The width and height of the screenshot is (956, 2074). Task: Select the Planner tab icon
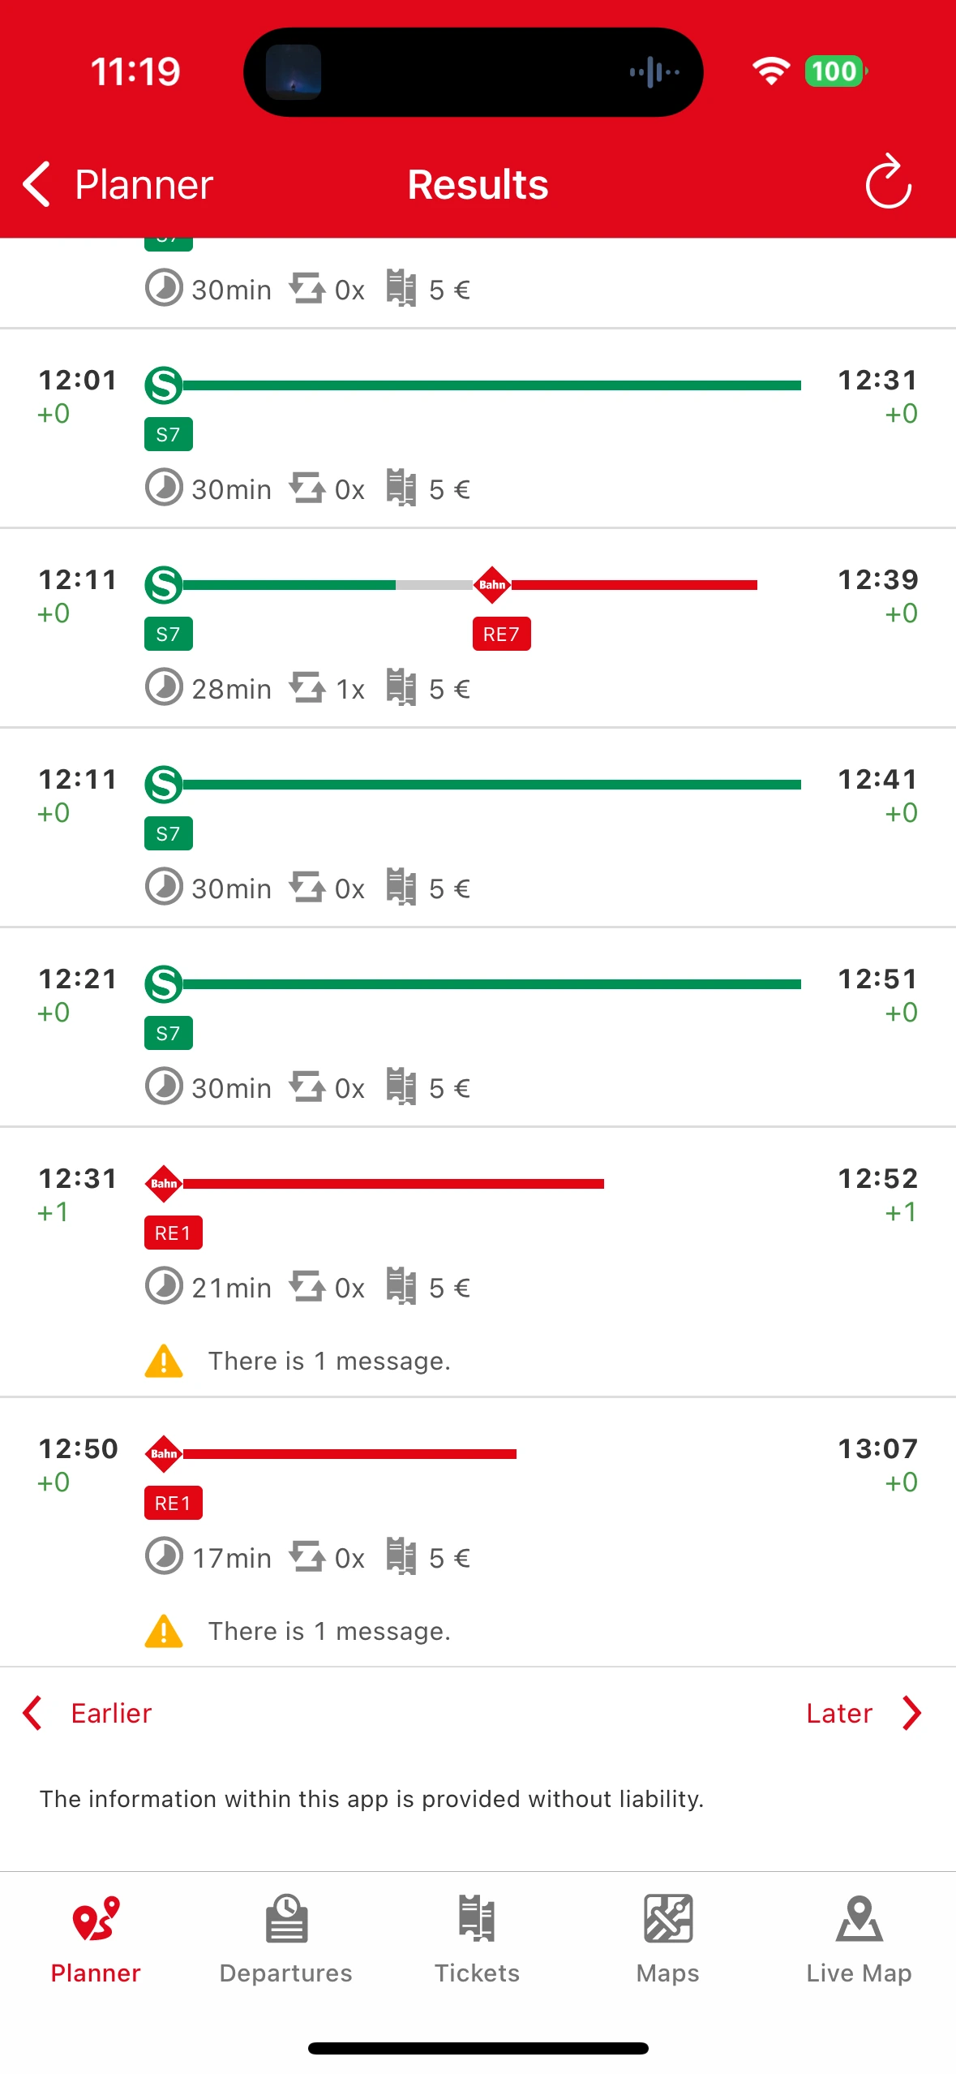(96, 1919)
